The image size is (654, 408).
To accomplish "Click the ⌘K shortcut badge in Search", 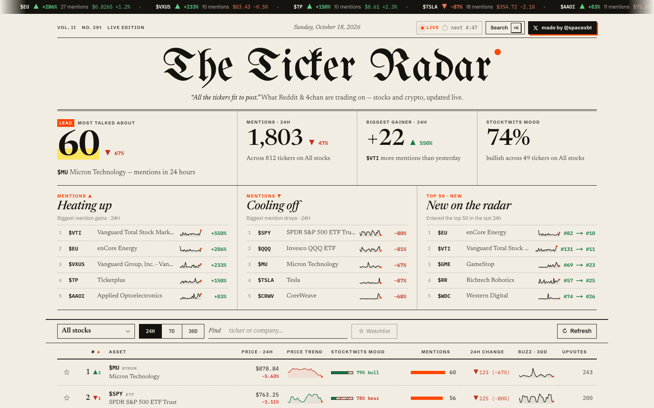I will [x=516, y=28].
